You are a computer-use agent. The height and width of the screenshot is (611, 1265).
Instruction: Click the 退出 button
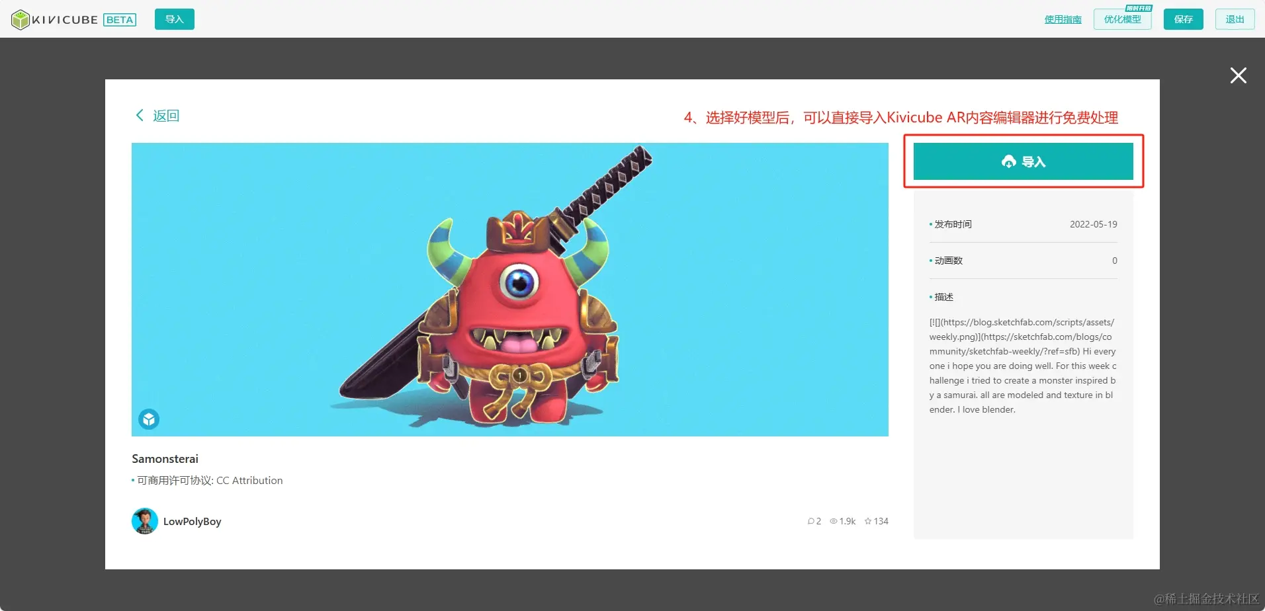(x=1235, y=19)
